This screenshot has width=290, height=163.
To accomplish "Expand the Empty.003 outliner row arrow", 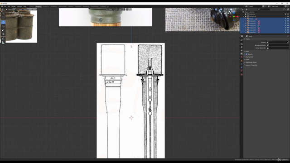I will point(246,25).
